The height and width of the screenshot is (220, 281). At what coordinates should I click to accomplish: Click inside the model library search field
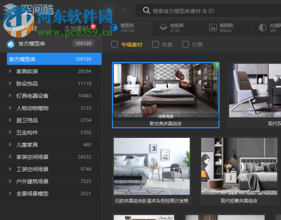point(208,11)
